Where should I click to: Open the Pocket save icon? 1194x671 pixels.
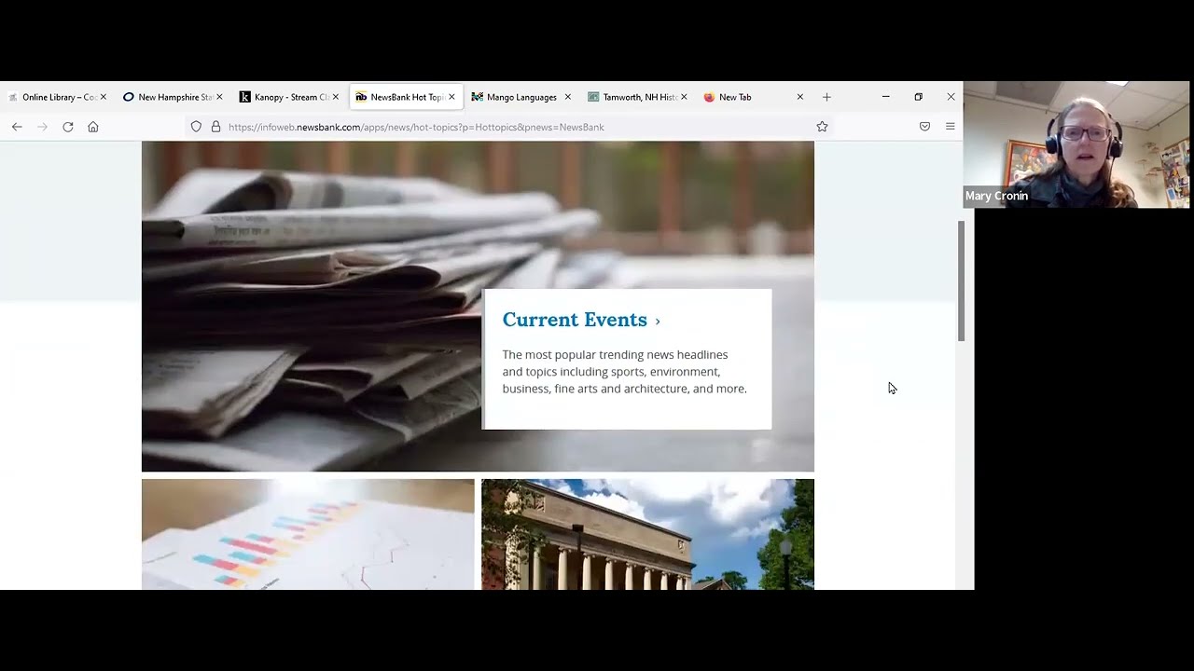924,127
